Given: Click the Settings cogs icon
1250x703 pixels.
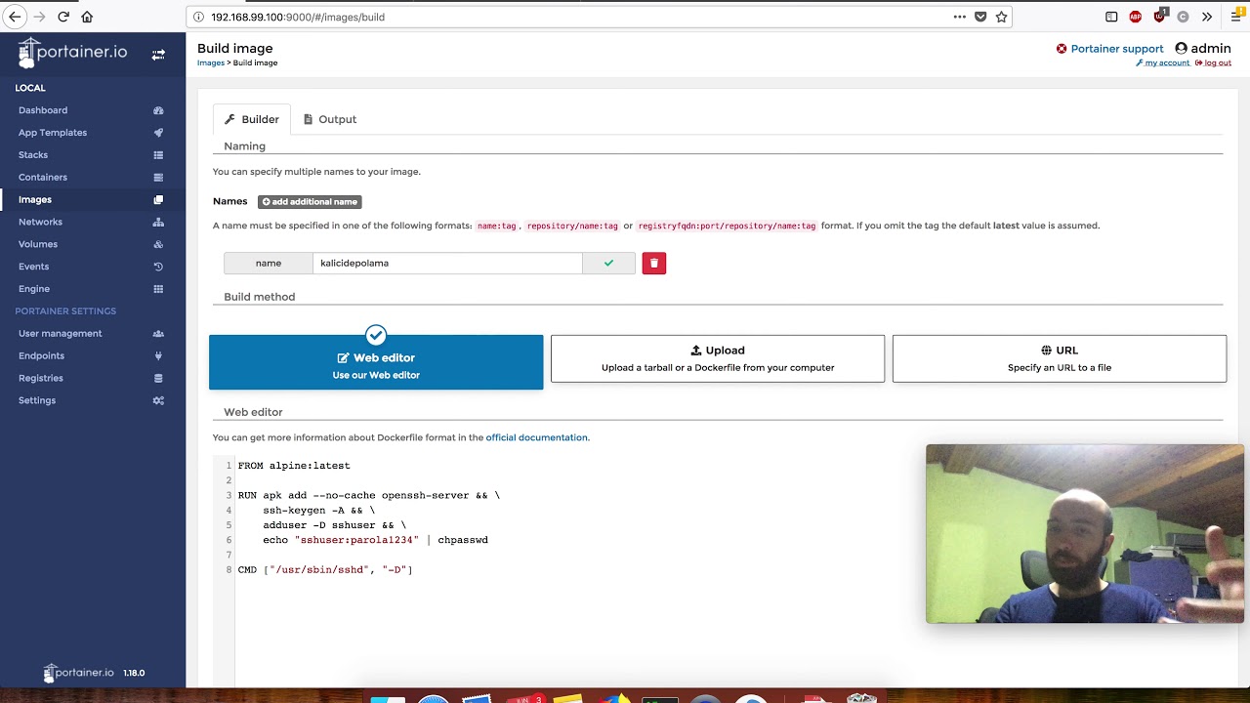Looking at the screenshot, I should [x=158, y=401].
